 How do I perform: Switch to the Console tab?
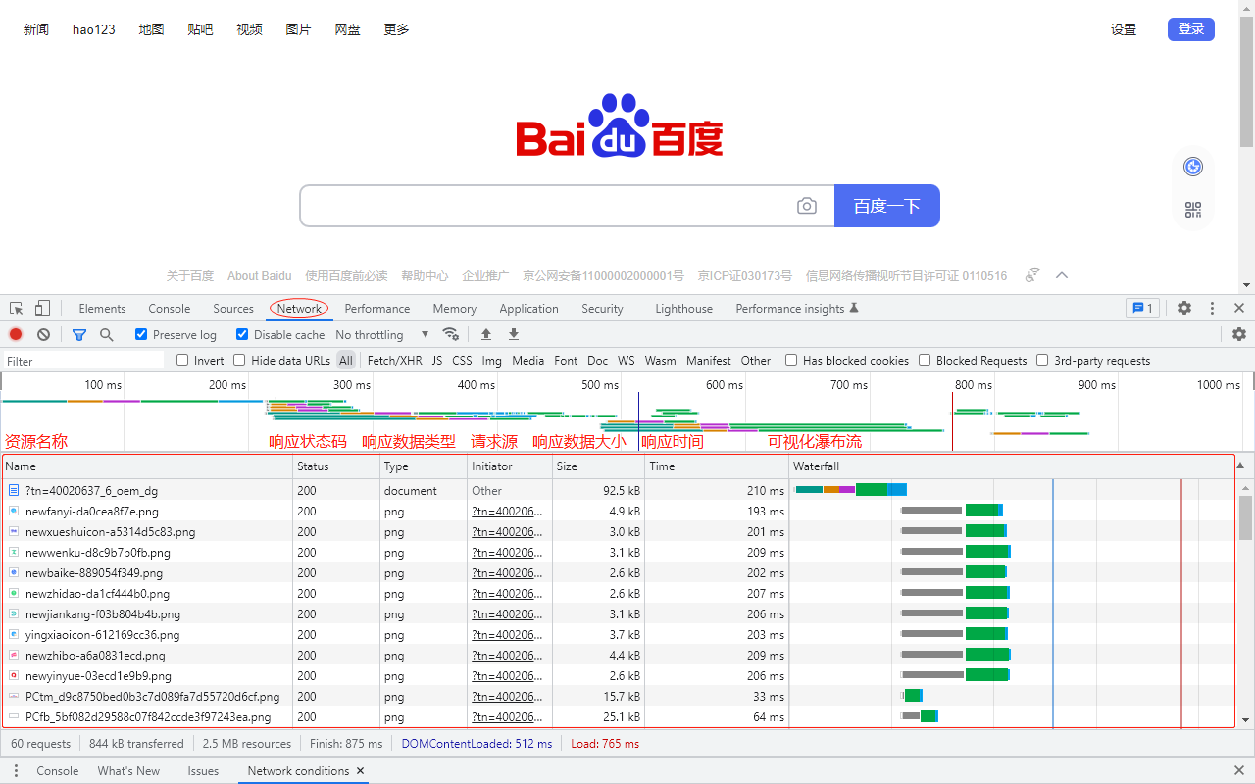pyautogui.click(x=170, y=308)
